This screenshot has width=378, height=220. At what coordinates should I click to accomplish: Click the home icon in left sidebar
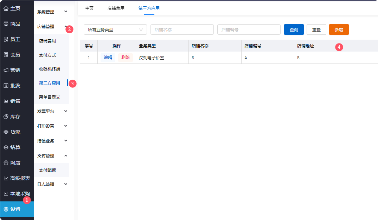pyautogui.click(x=6, y=8)
